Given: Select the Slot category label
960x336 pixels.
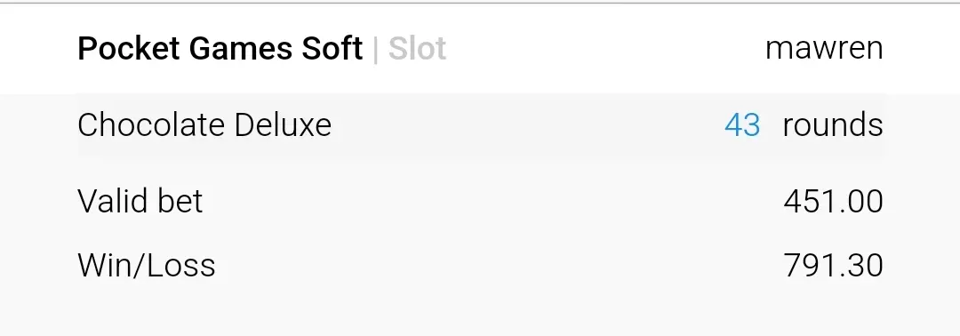Looking at the screenshot, I should click(x=418, y=48).
